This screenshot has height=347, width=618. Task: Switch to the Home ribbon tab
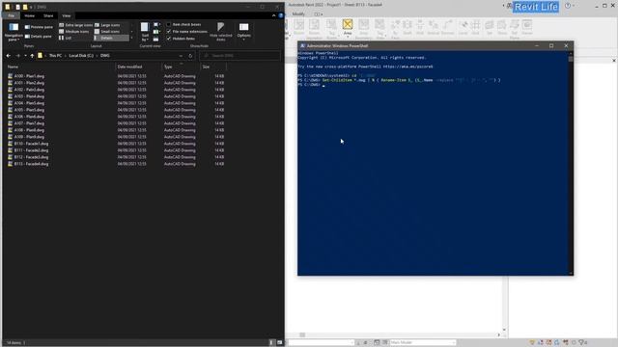pos(30,15)
